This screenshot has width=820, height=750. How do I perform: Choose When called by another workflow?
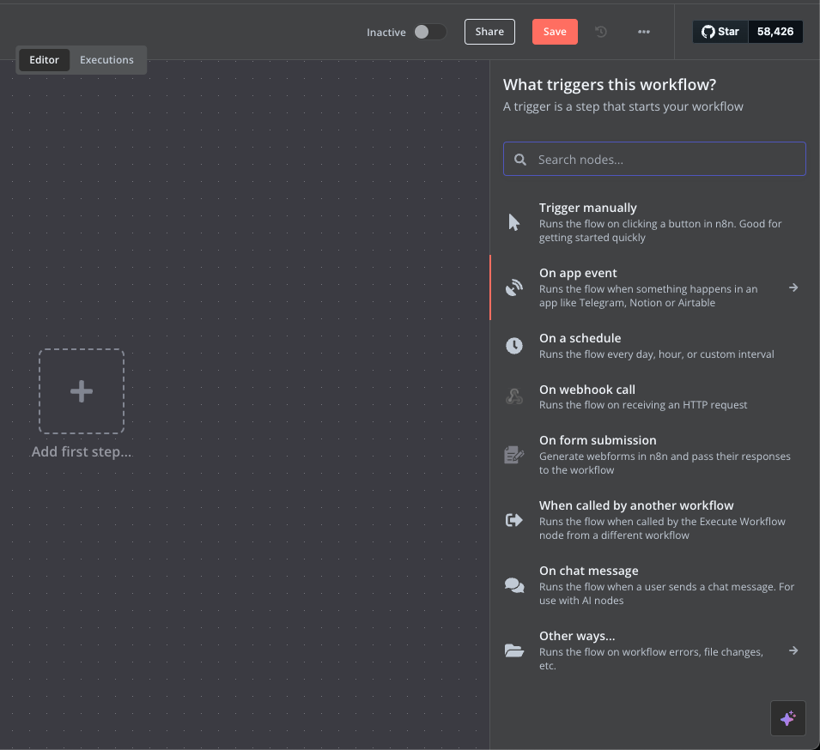pyautogui.click(x=654, y=520)
